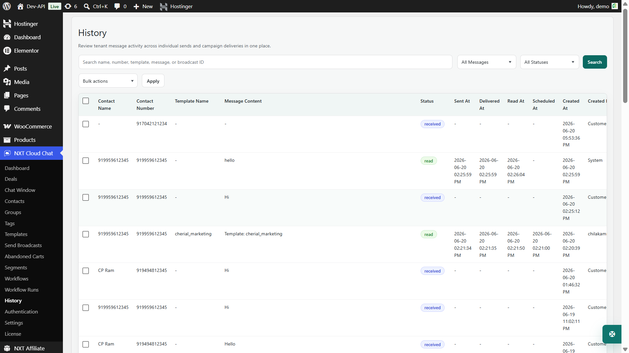Open the License submenu link
629x353 pixels.
13,334
